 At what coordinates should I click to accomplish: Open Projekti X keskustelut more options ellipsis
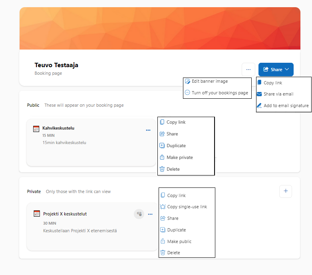click(150, 214)
